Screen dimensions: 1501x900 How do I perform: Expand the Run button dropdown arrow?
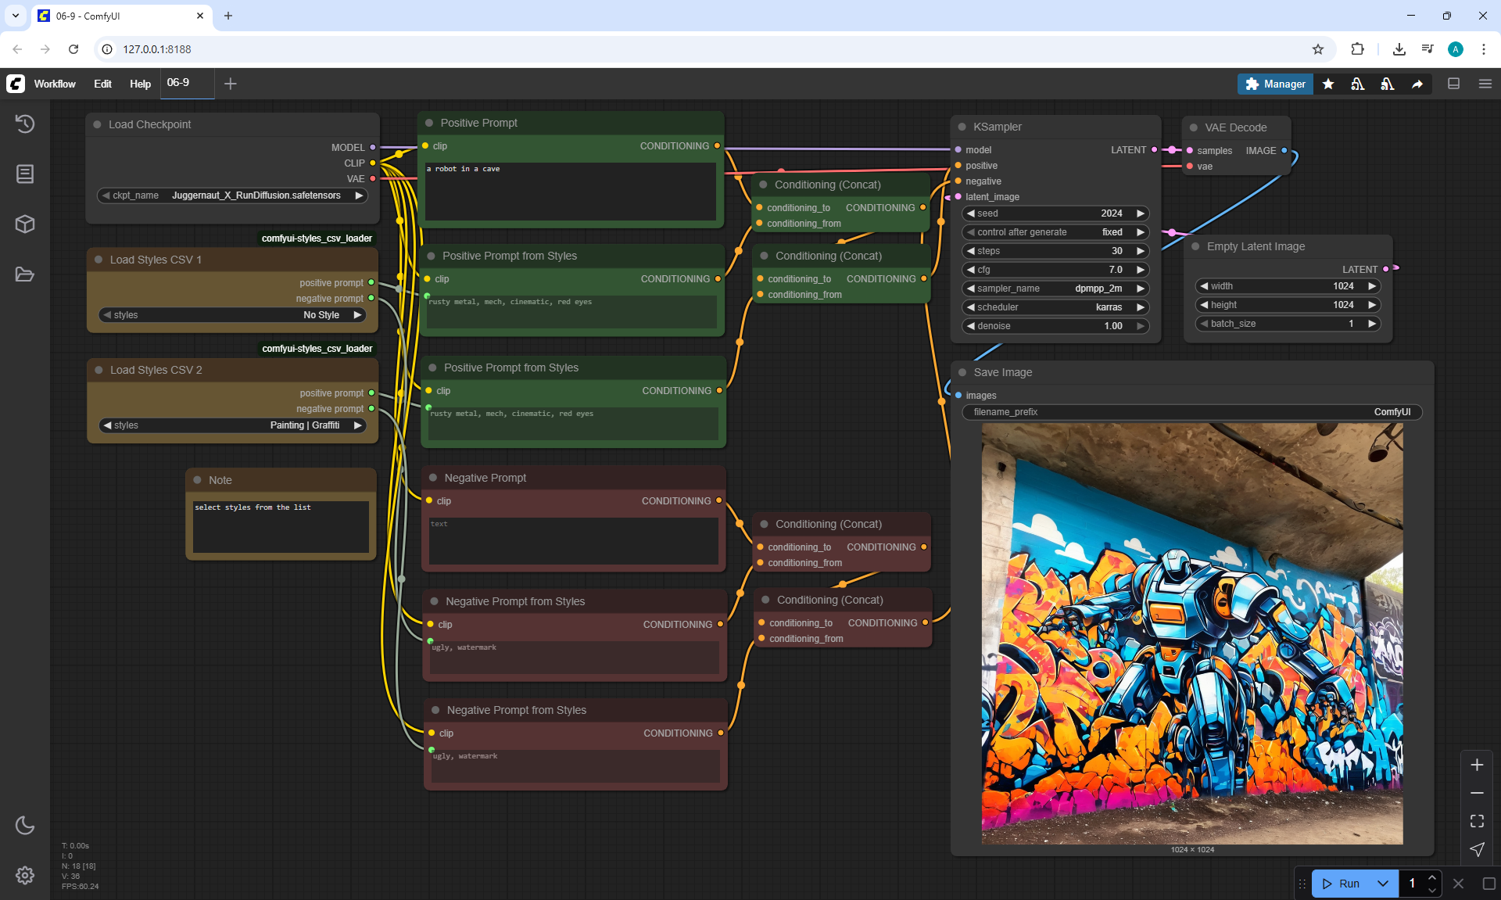(x=1382, y=884)
